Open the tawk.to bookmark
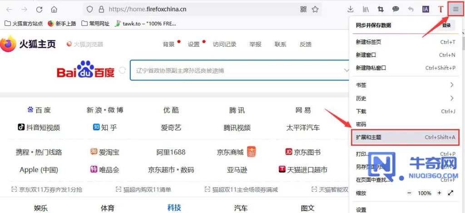The width and height of the screenshot is (465, 213). (145, 24)
